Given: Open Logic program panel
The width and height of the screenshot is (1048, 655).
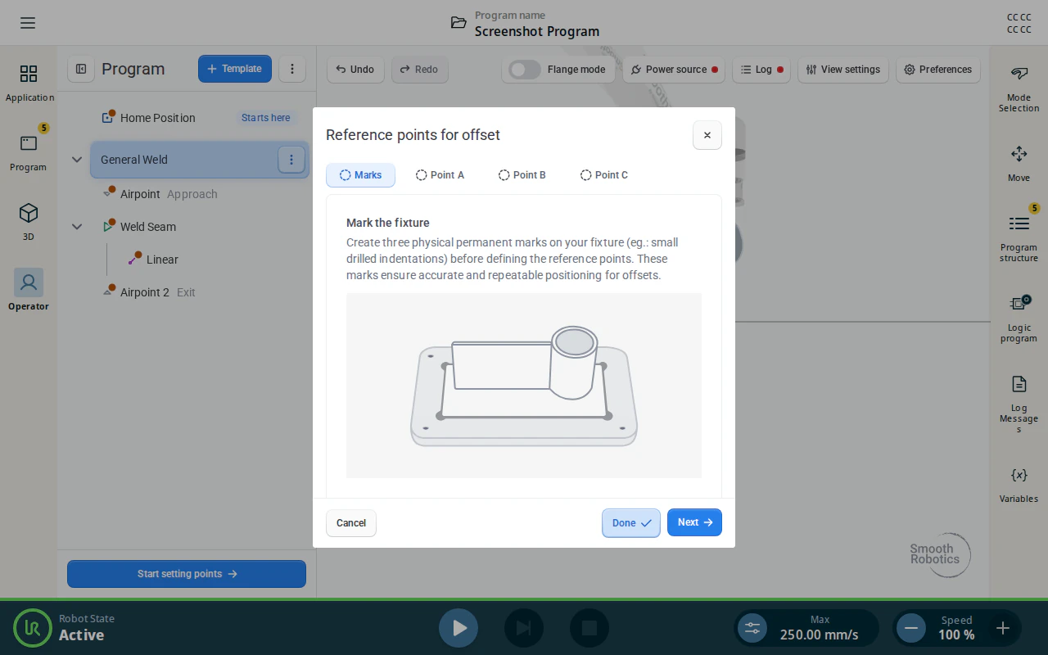Looking at the screenshot, I should point(1019,318).
